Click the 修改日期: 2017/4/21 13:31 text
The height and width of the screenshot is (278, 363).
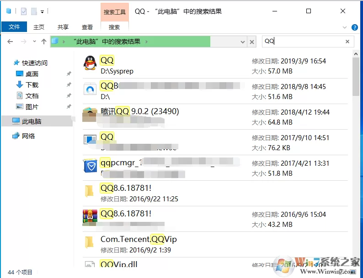pos(290,163)
